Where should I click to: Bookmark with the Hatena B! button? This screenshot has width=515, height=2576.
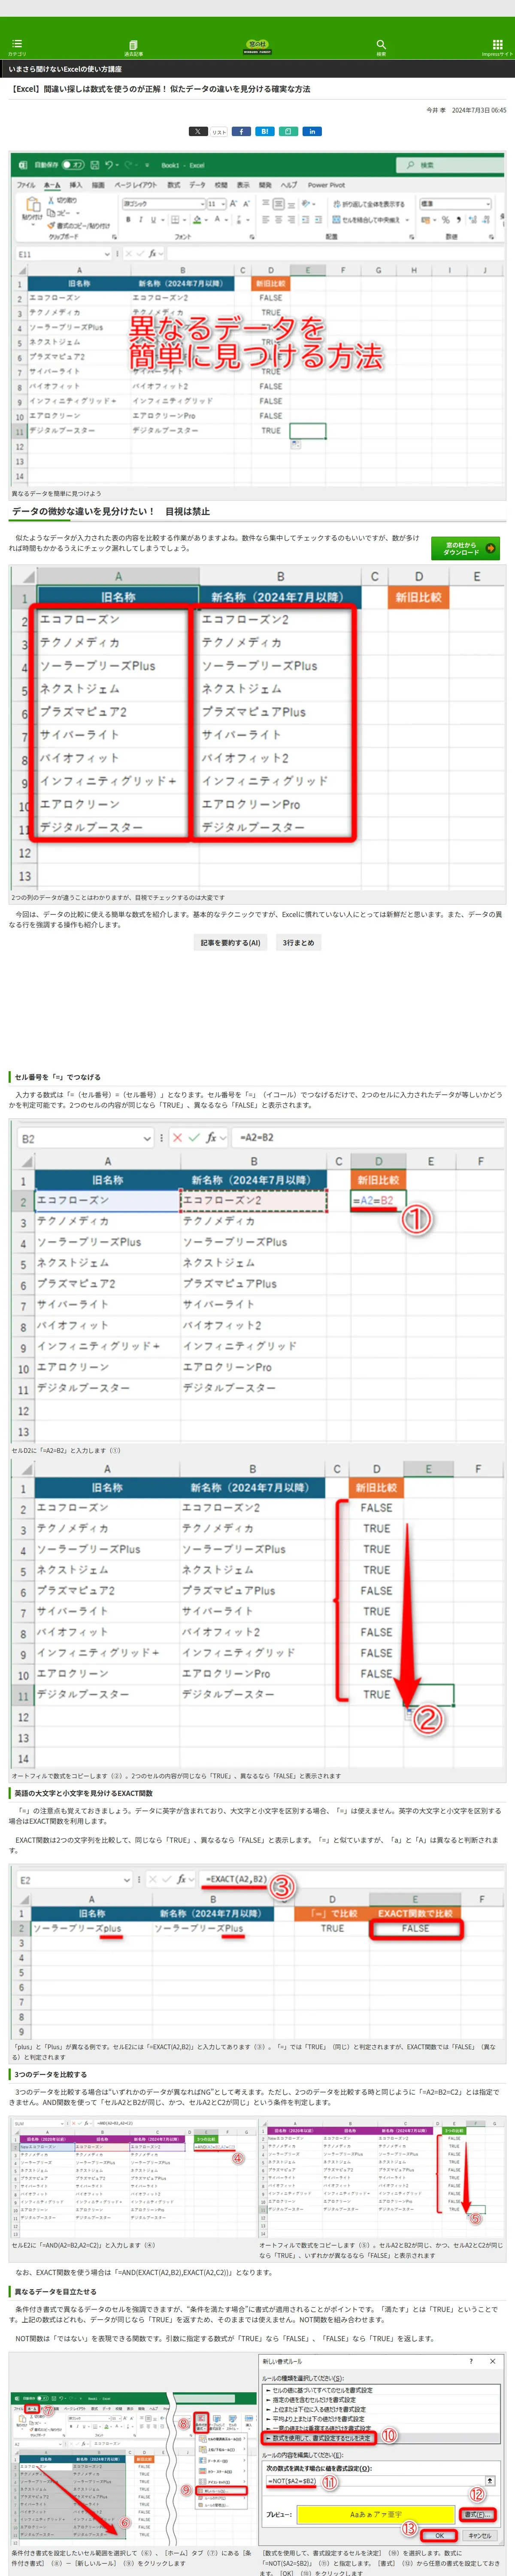[265, 131]
